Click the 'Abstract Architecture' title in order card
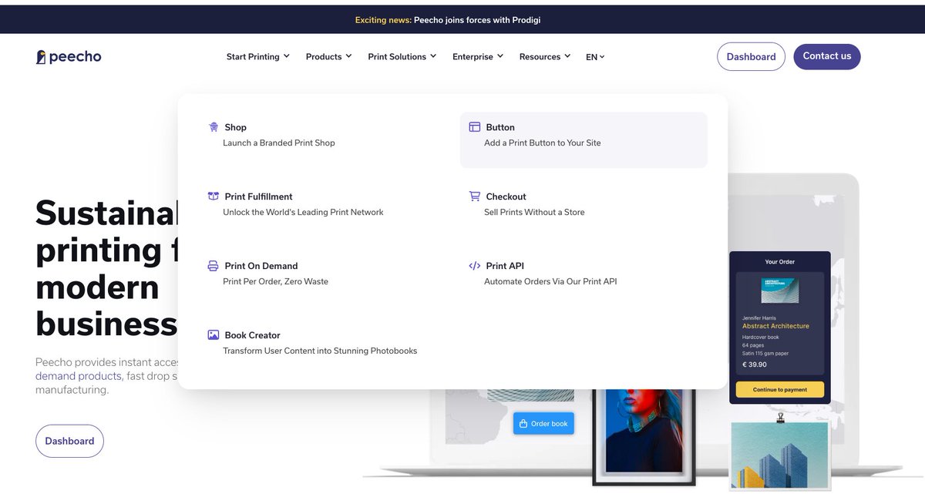 pyautogui.click(x=775, y=326)
